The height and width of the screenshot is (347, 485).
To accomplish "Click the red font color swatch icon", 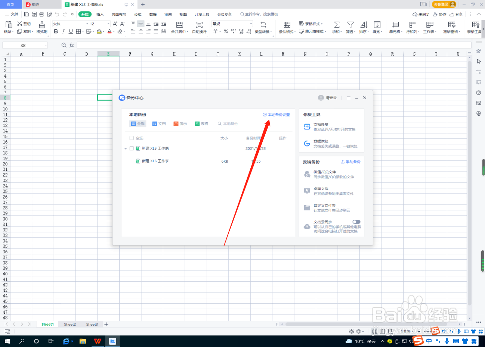I will click(x=109, y=32).
